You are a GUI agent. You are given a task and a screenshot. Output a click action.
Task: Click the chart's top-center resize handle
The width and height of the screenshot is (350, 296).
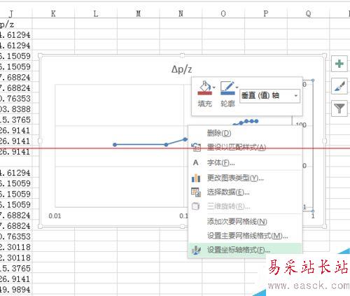182,55
